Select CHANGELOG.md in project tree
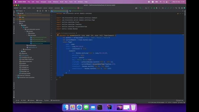Screen dimensions: 199x112 26,57
